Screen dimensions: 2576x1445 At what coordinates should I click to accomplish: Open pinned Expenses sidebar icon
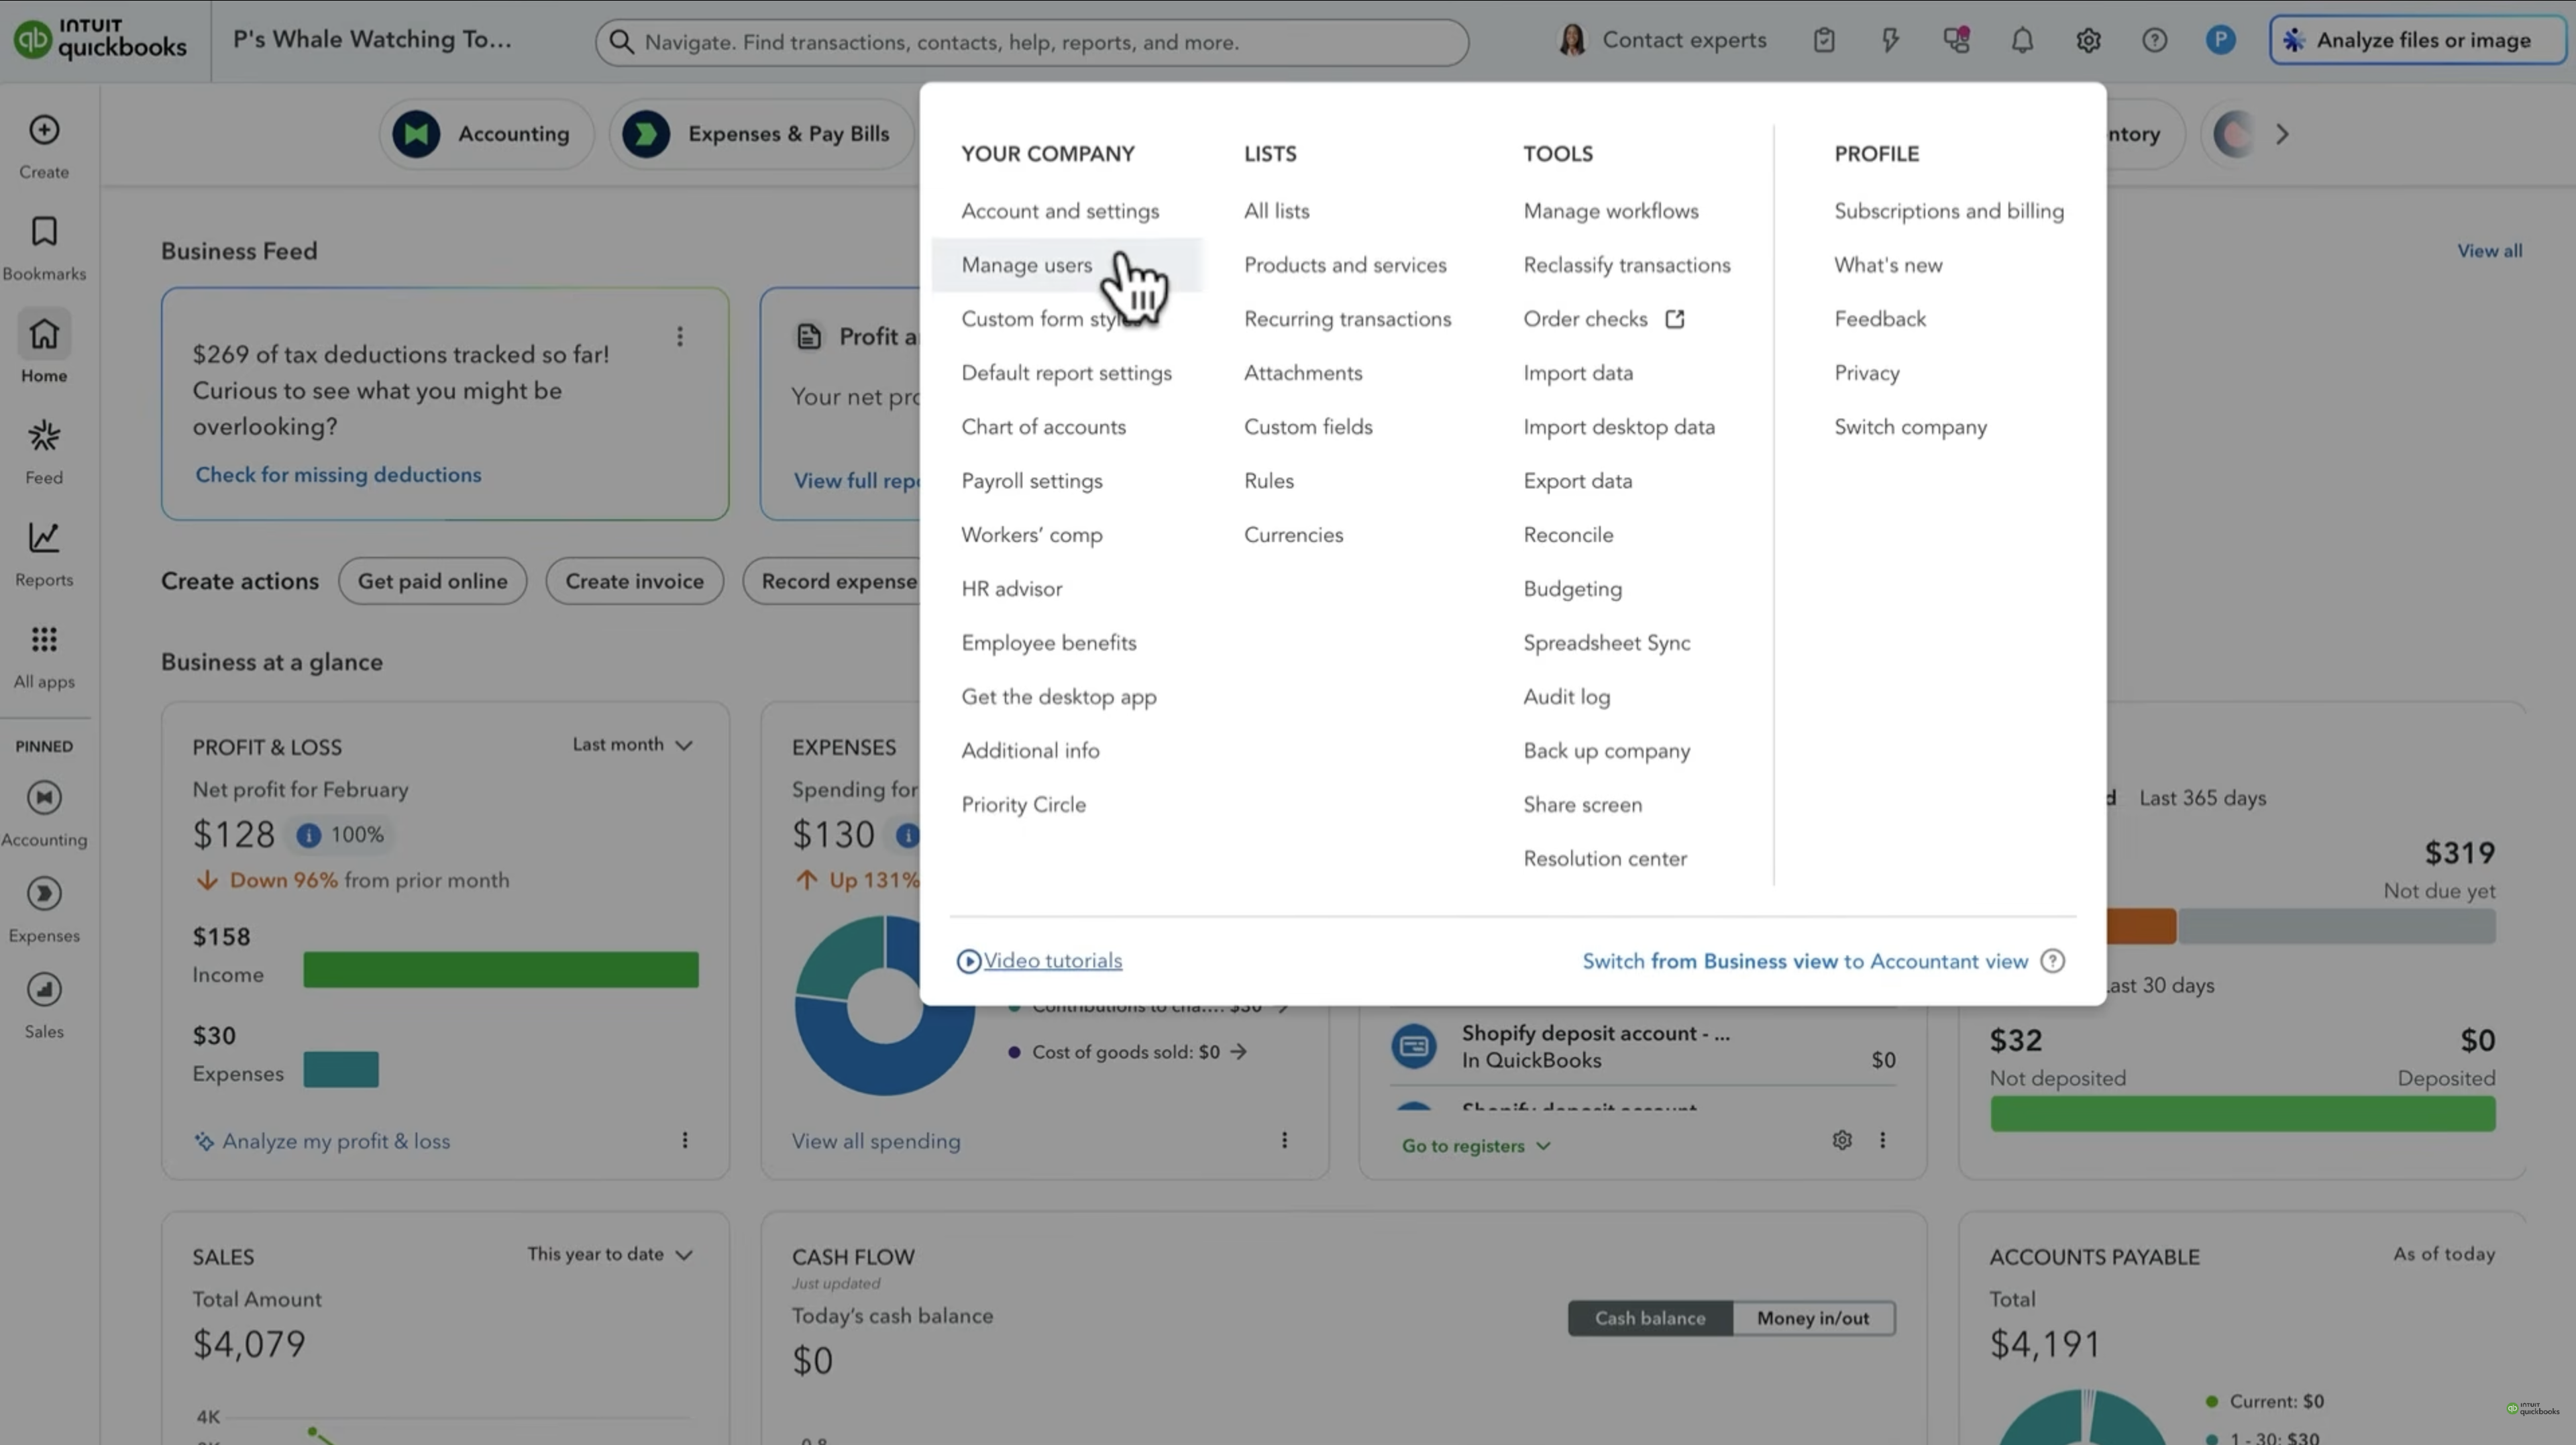(x=44, y=894)
